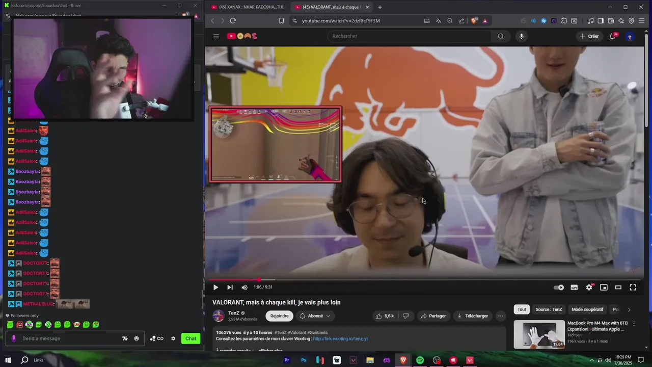Reload the YouTube page

(233, 21)
